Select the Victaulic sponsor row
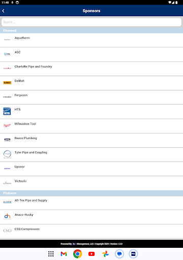This screenshot has height=260, width=183. coord(91,183)
